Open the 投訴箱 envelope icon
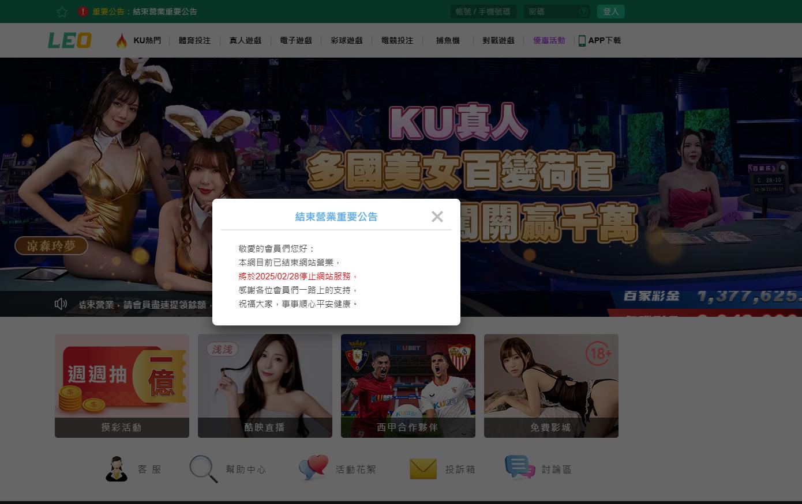 (423, 468)
